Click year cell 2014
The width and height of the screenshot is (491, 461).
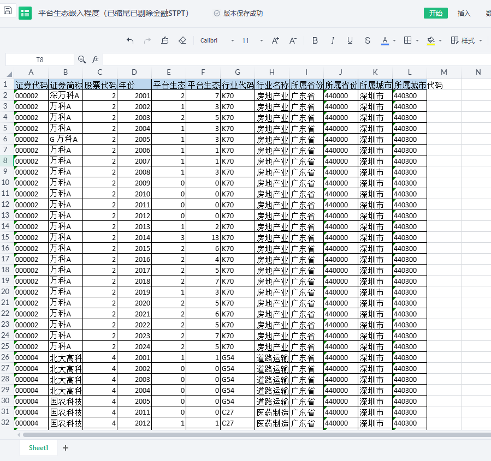(x=134, y=237)
